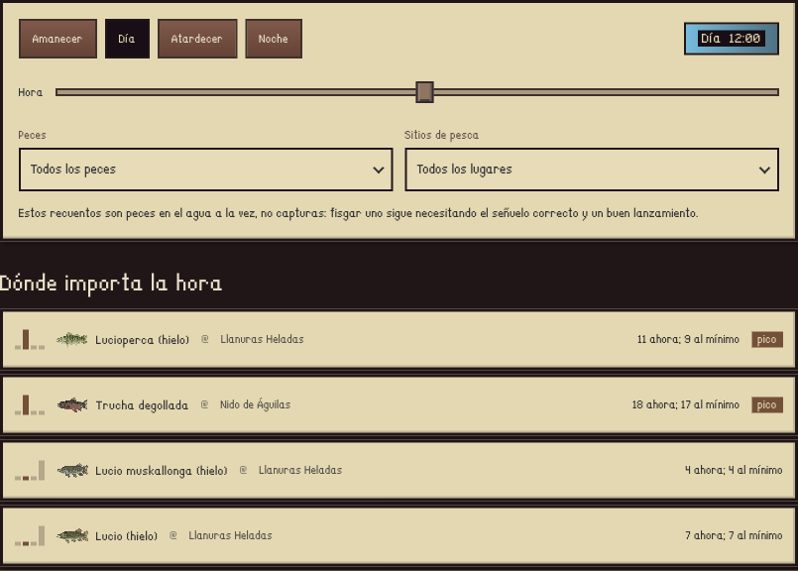798x571 pixels.
Task: Click the '7 ahora; 7 al mínimo' count
Action: click(x=734, y=535)
